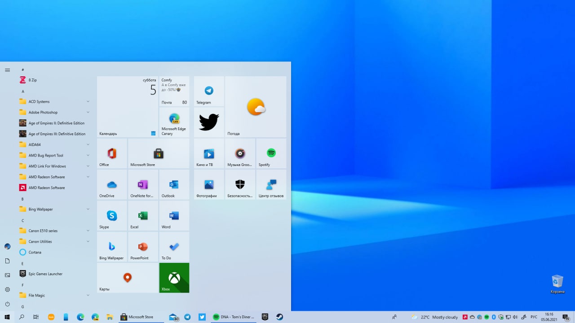The width and height of the screenshot is (575, 323).
Task: Open the taskbar Mail icon with 80 badge
Action: tap(174, 317)
